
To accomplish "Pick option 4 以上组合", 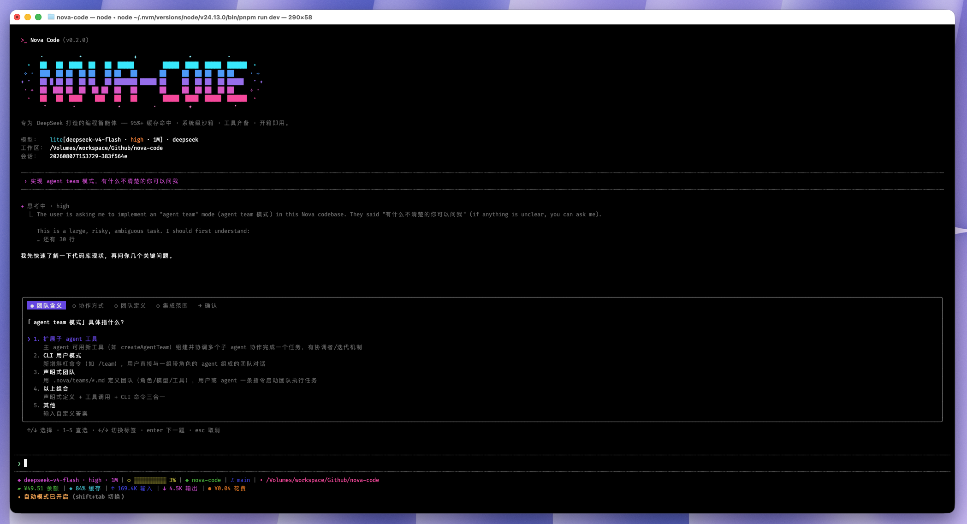I will click(x=51, y=389).
